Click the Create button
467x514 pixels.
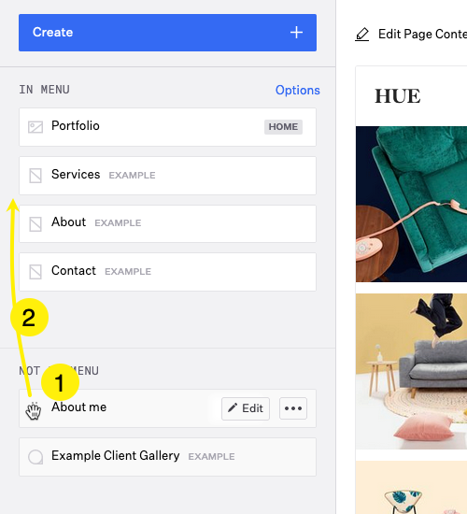point(167,33)
